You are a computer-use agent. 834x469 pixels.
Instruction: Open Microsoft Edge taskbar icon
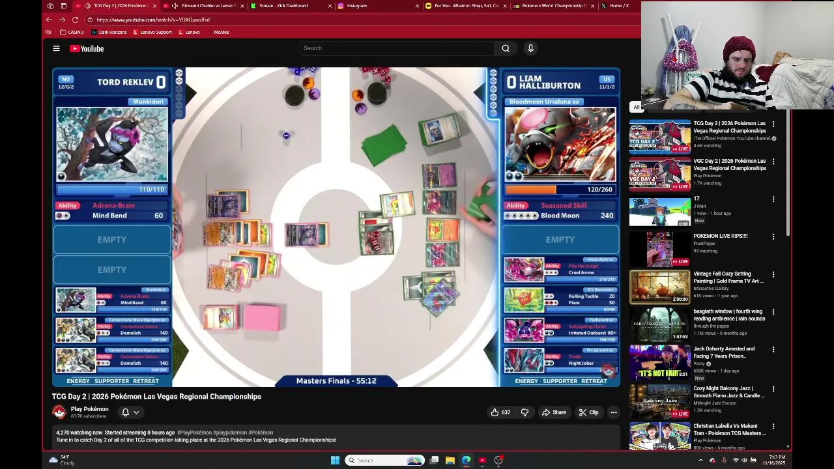(466, 461)
